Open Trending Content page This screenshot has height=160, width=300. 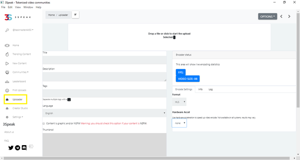coord(21,54)
